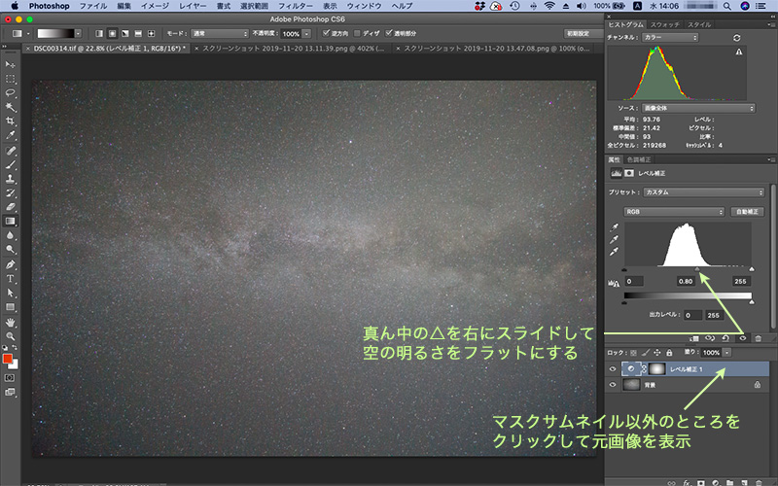Image resolution: width=778 pixels, height=486 pixels.
Task: Select the Dodge tool
Action: click(x=10, y=250)
